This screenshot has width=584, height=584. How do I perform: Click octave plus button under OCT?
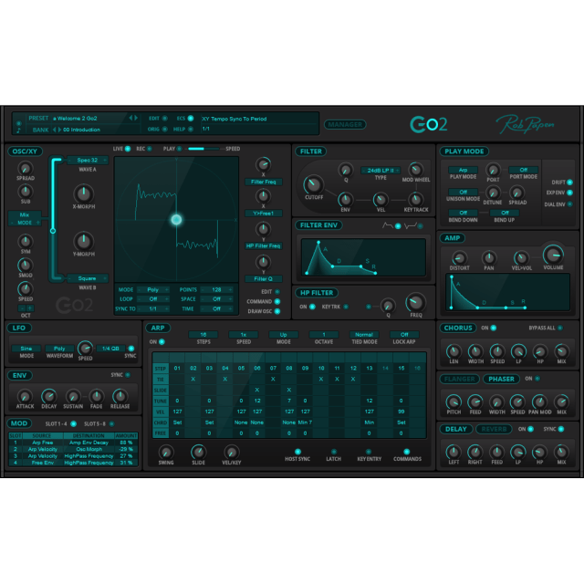(x=30, y=308)
